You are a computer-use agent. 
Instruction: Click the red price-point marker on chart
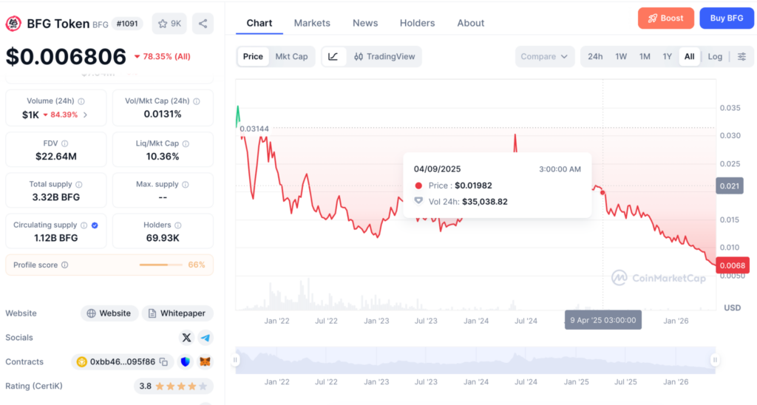(602, 193)
